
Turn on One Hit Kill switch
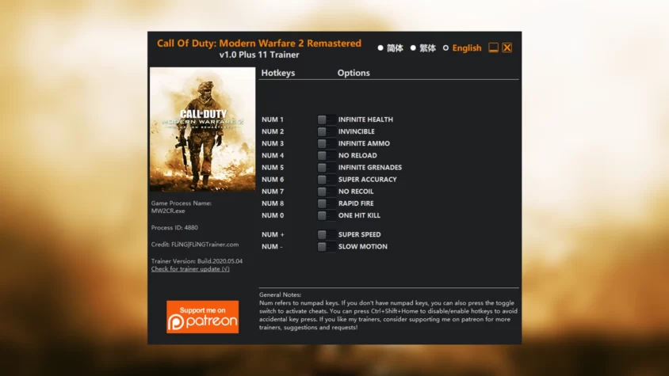(x=327, y=215)
